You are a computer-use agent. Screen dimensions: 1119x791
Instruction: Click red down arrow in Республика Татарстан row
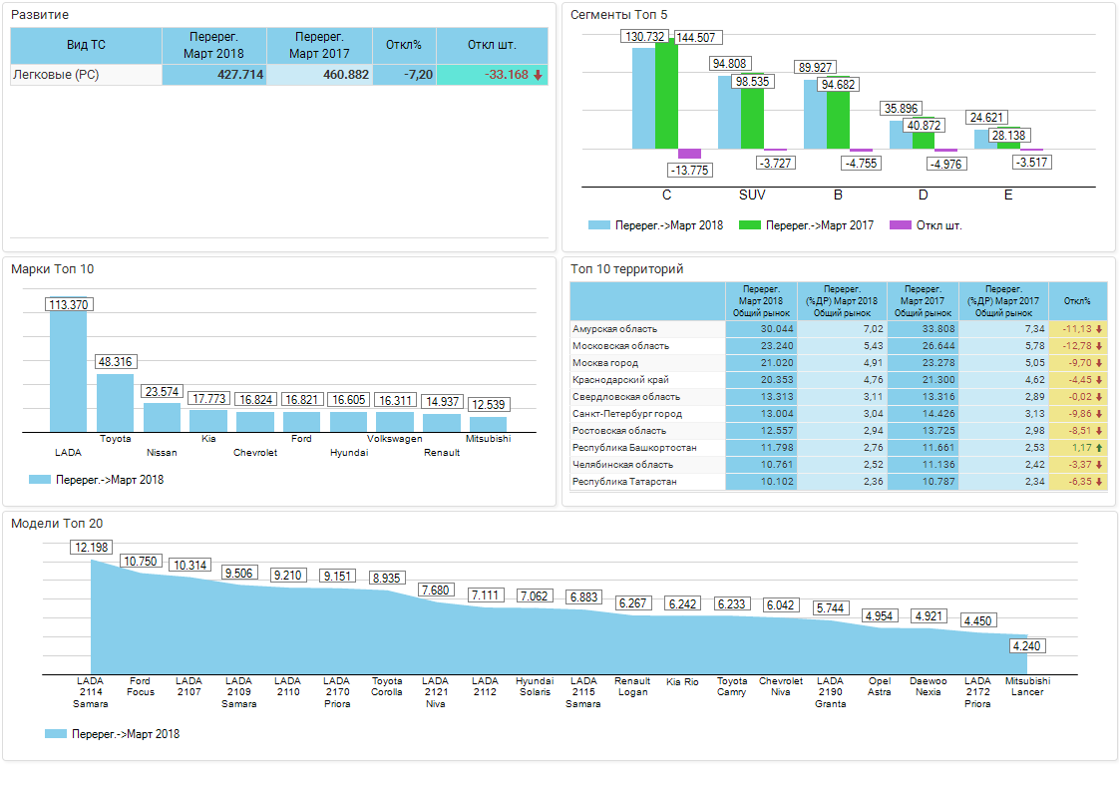point(1099,482)
